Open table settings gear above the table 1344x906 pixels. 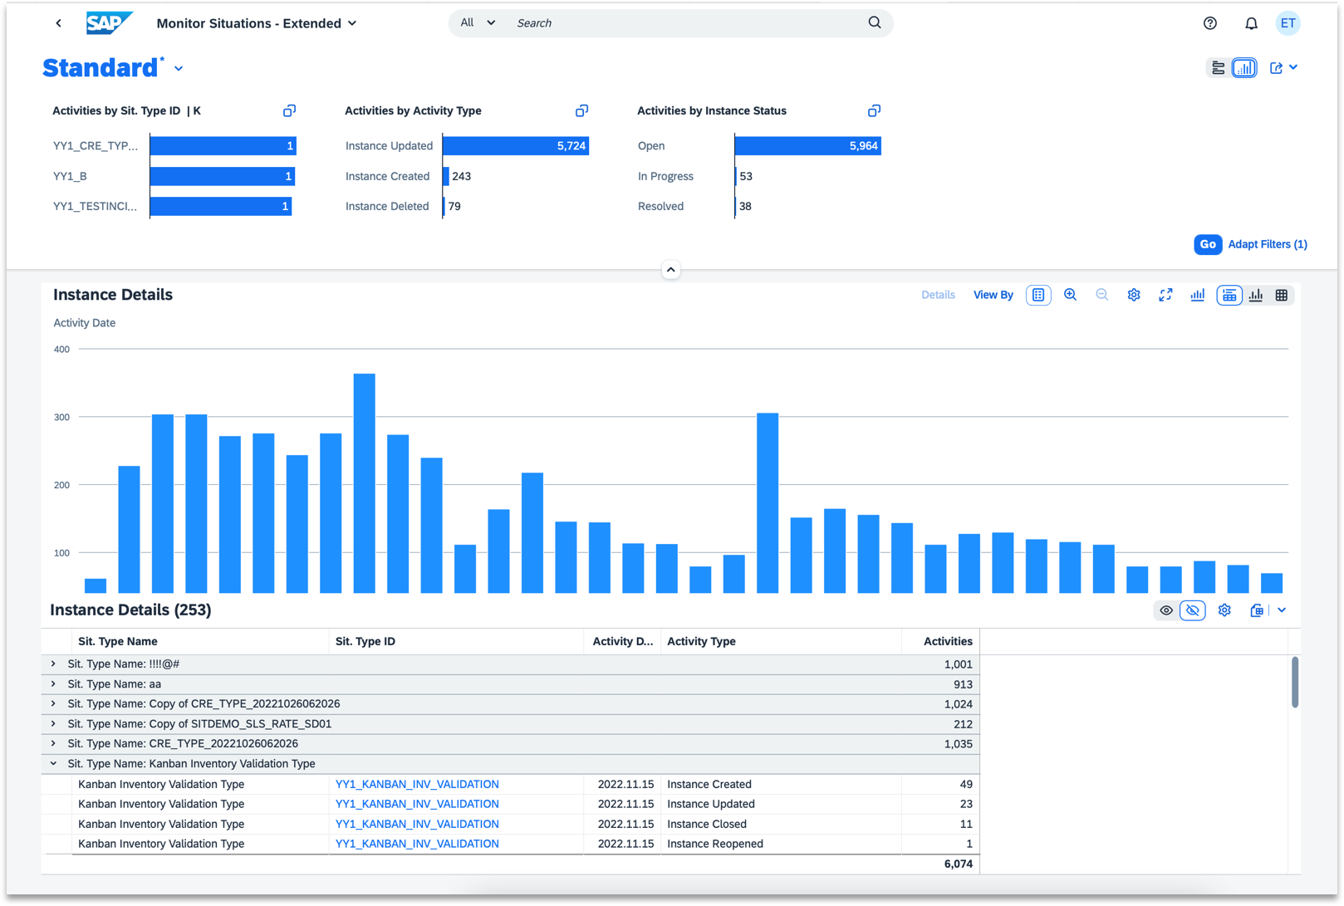pos(1224,610)
